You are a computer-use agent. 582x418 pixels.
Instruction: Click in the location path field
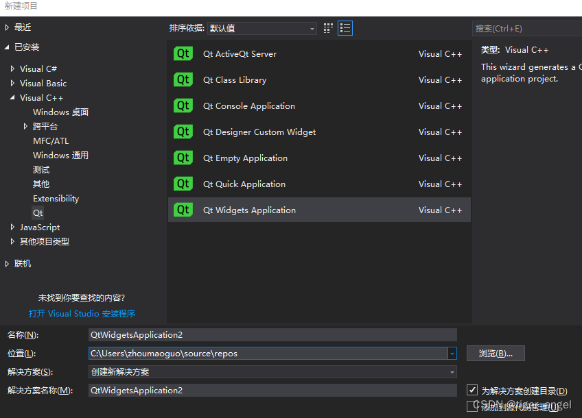[x=268, y=354]
